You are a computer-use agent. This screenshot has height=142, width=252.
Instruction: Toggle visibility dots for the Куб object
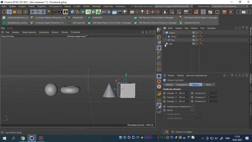(x=196, y=44)
